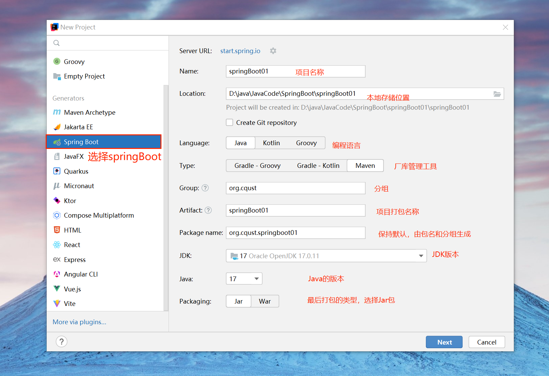This screenshot has width=549, height=376.
Task: Click the Ktor icon
Action: (57, 201)
